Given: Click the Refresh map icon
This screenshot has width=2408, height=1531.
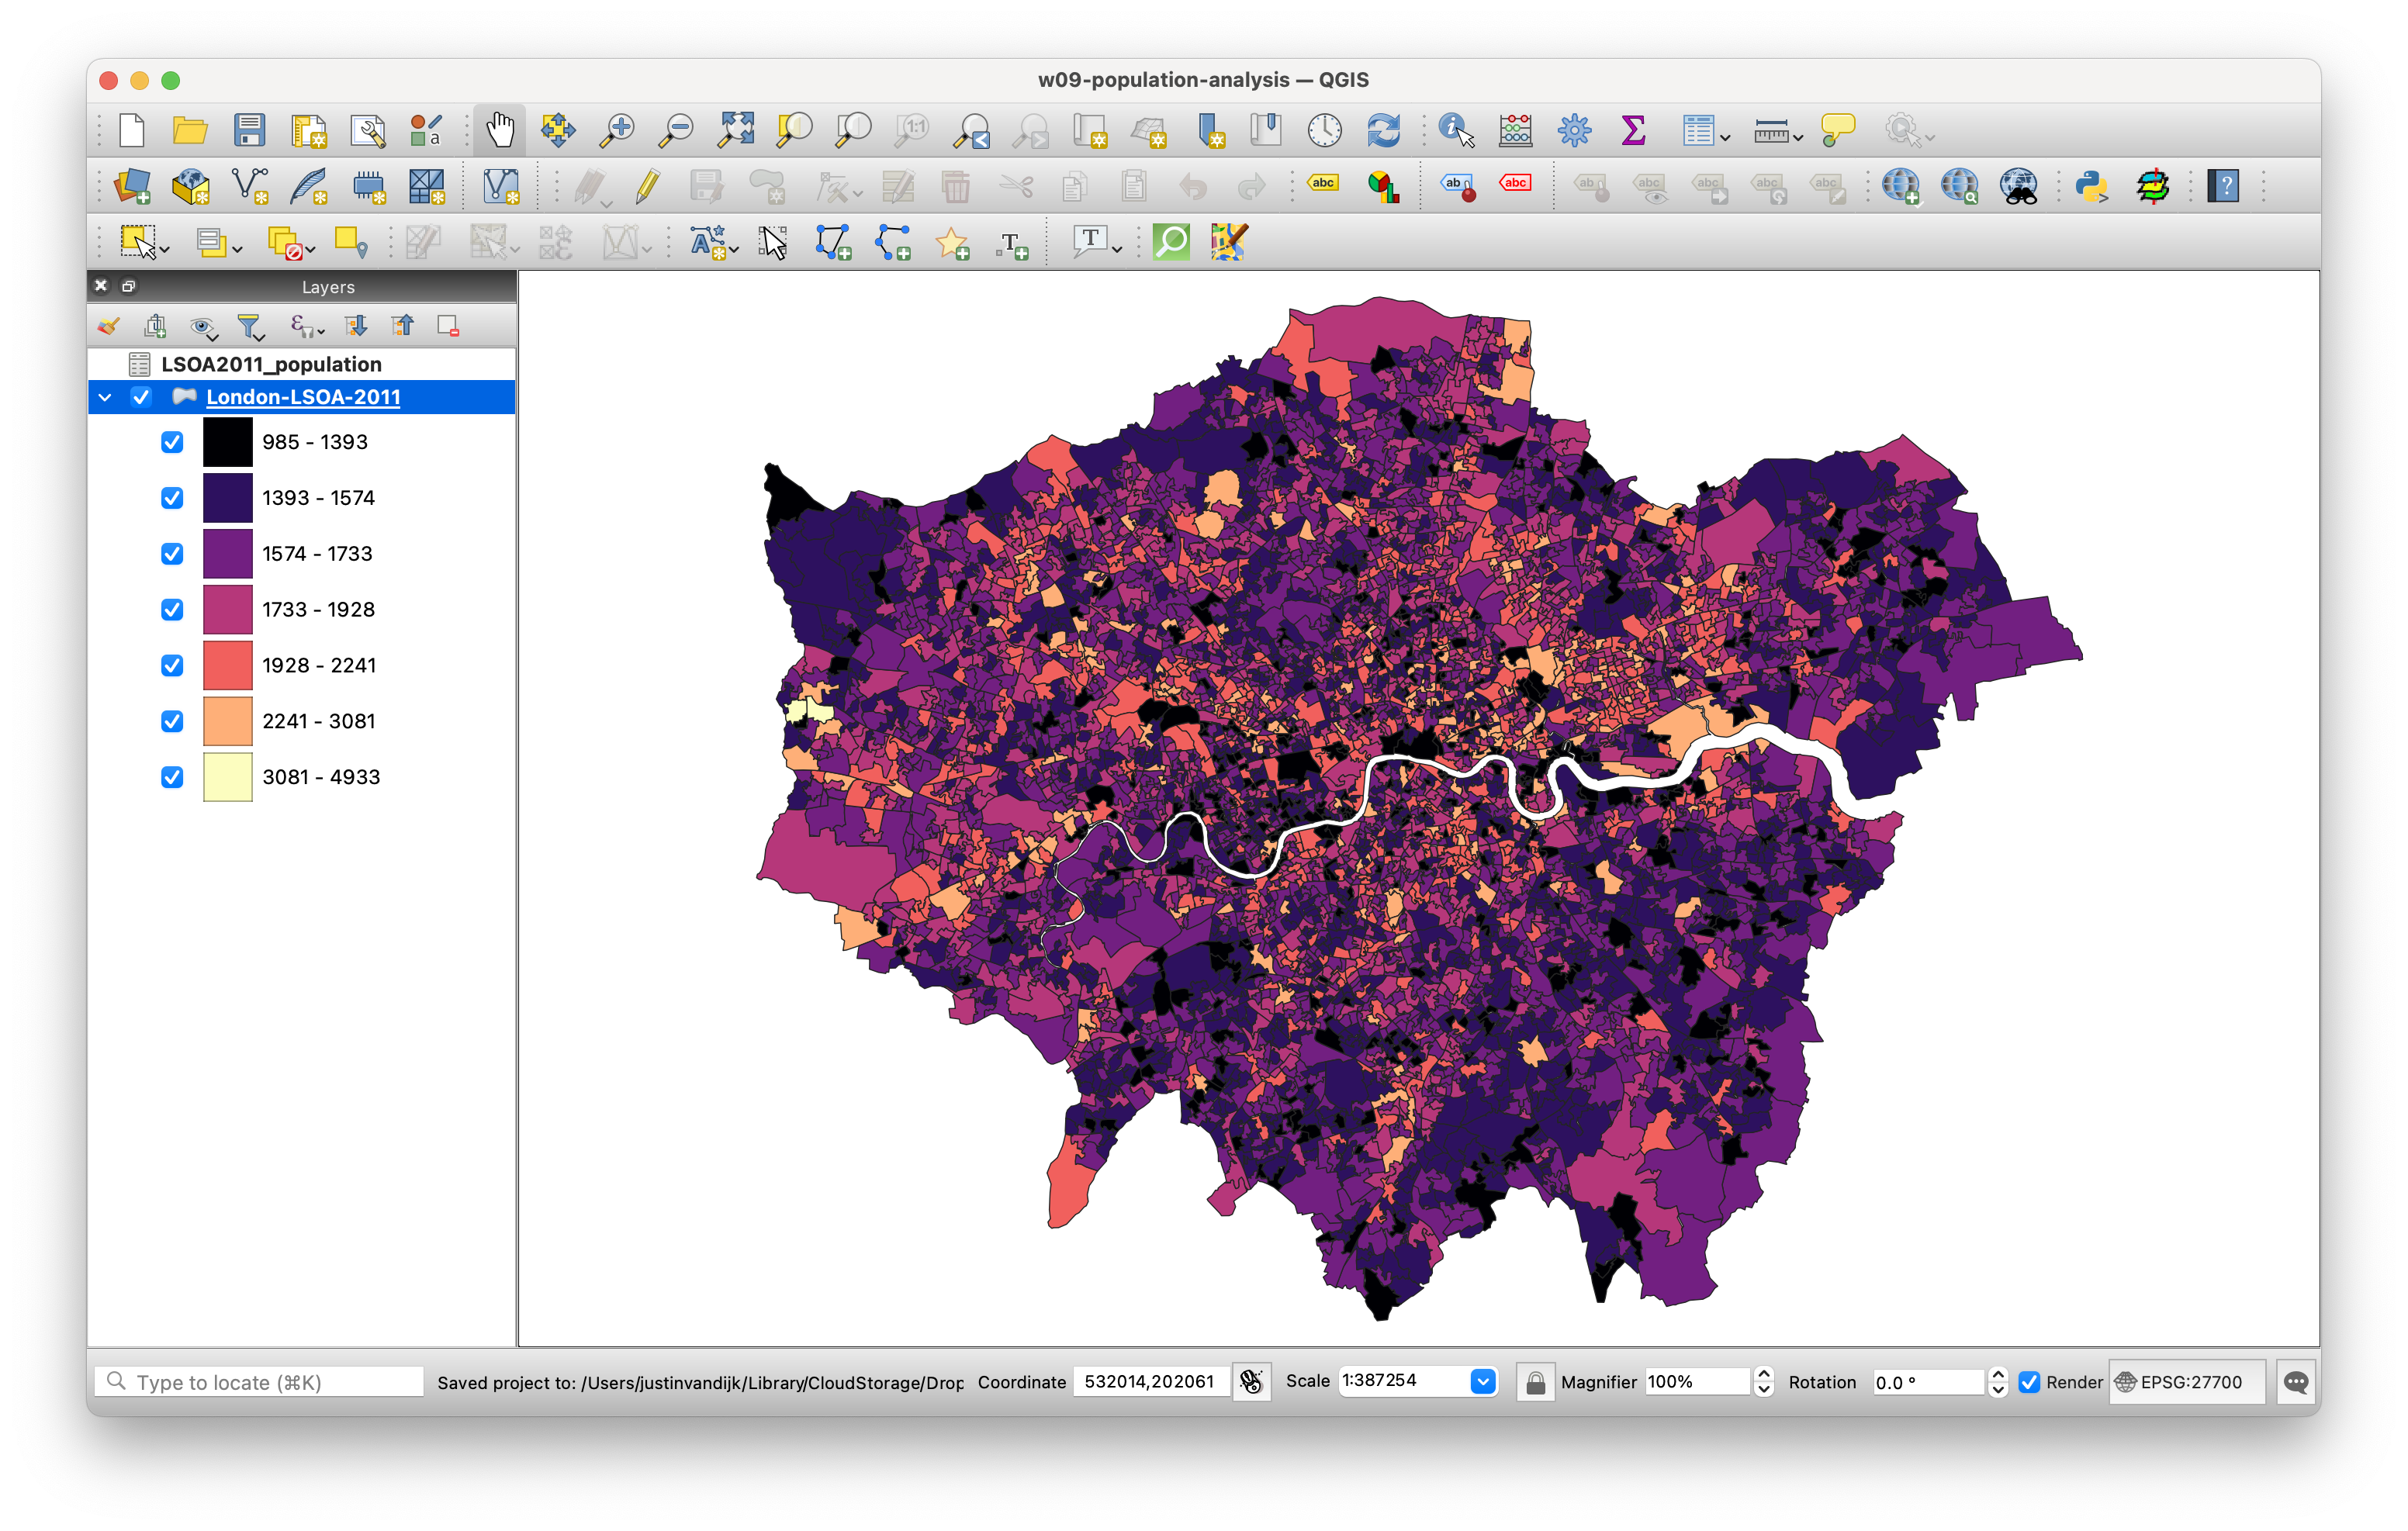Looking at the screenshot, I should tap(1384, 130).
